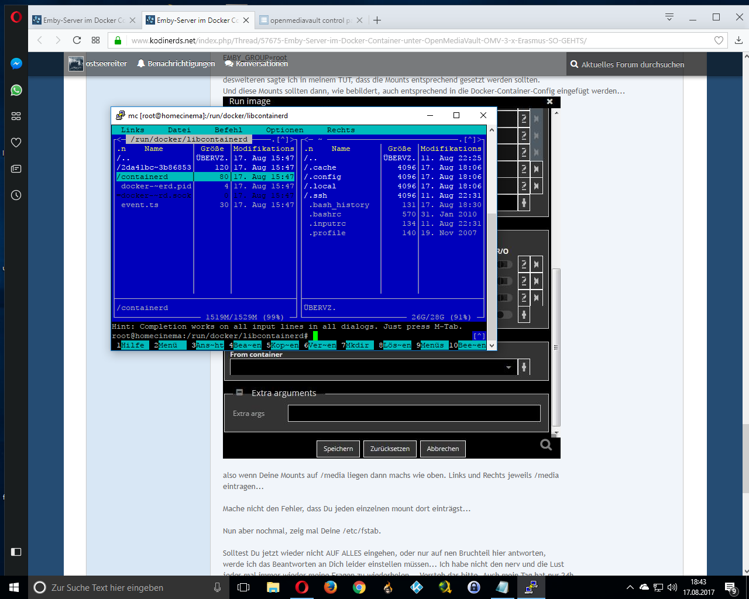Open the Opera main menu

pos(16,17)
